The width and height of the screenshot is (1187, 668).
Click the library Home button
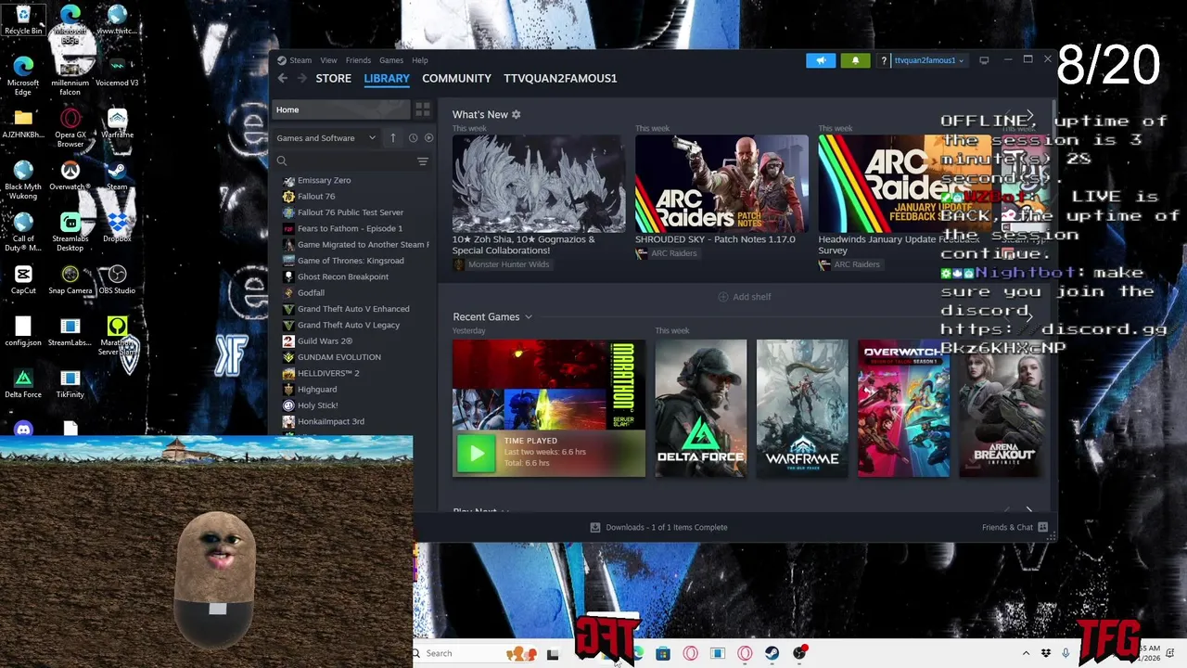click(x=340, y=110)
